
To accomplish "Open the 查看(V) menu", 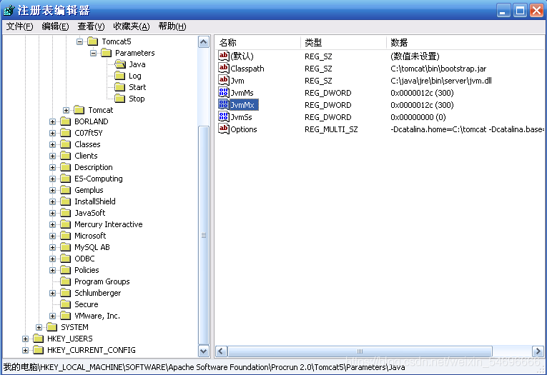I will point(91,26).
